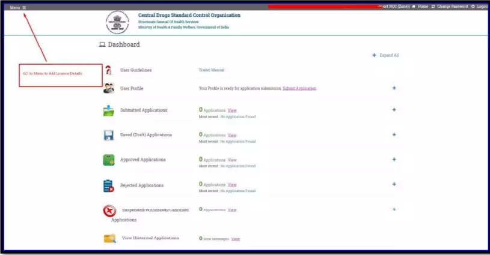This screenshot has width=490, height=255.
Task: Expand the User Profile row
Action: pyautogui.click(x=394, y=88)
